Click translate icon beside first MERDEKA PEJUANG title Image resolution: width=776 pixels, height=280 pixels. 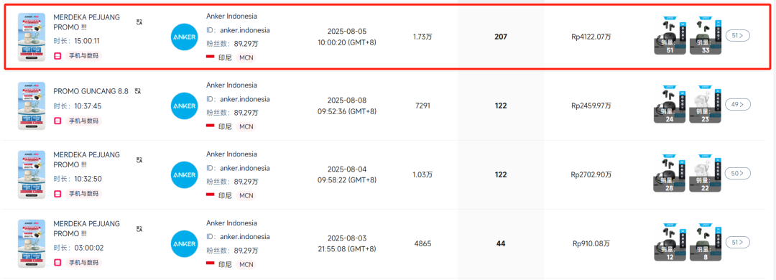(139, 22)
